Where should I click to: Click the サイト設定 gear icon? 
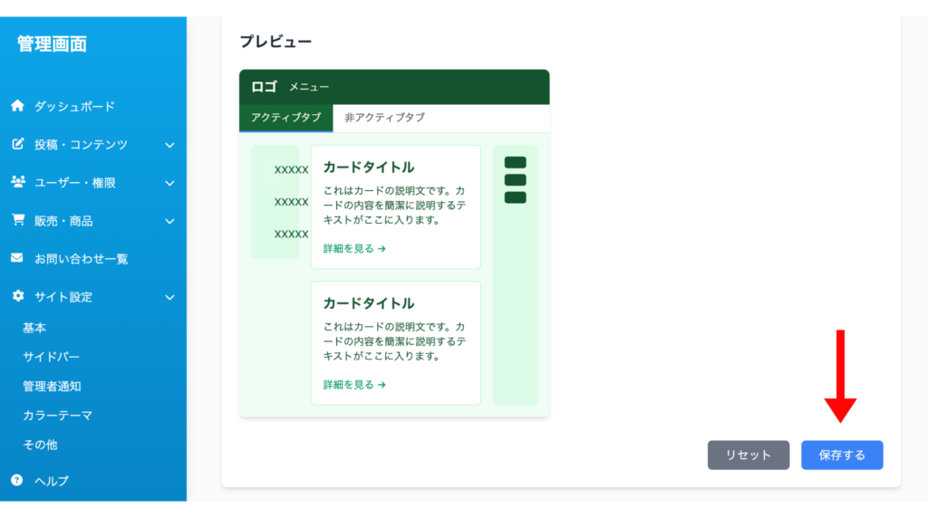click(17, 296)
